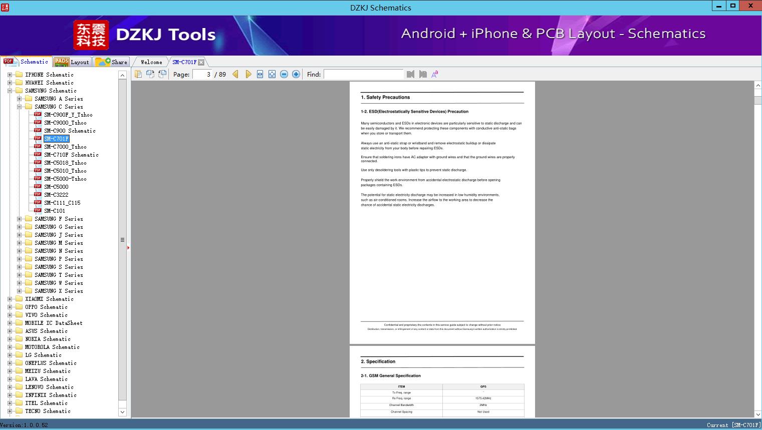
Task: Switch to the Welcome tab
Action: (x=151, y=62)
